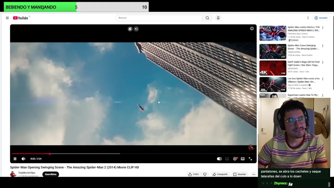Like the video (218 k)
The width and height of the screenshot is (334, 188).
(193, 174)
